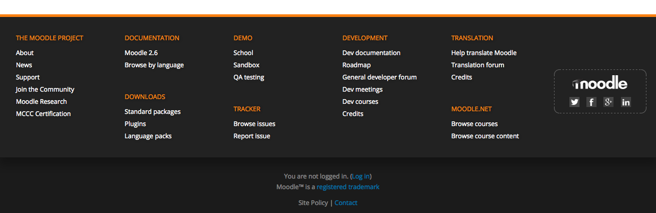This screenshot has width=656, height=213.
Task: Open Moodle's LinkedIn icon
Action: pos(626,102)
